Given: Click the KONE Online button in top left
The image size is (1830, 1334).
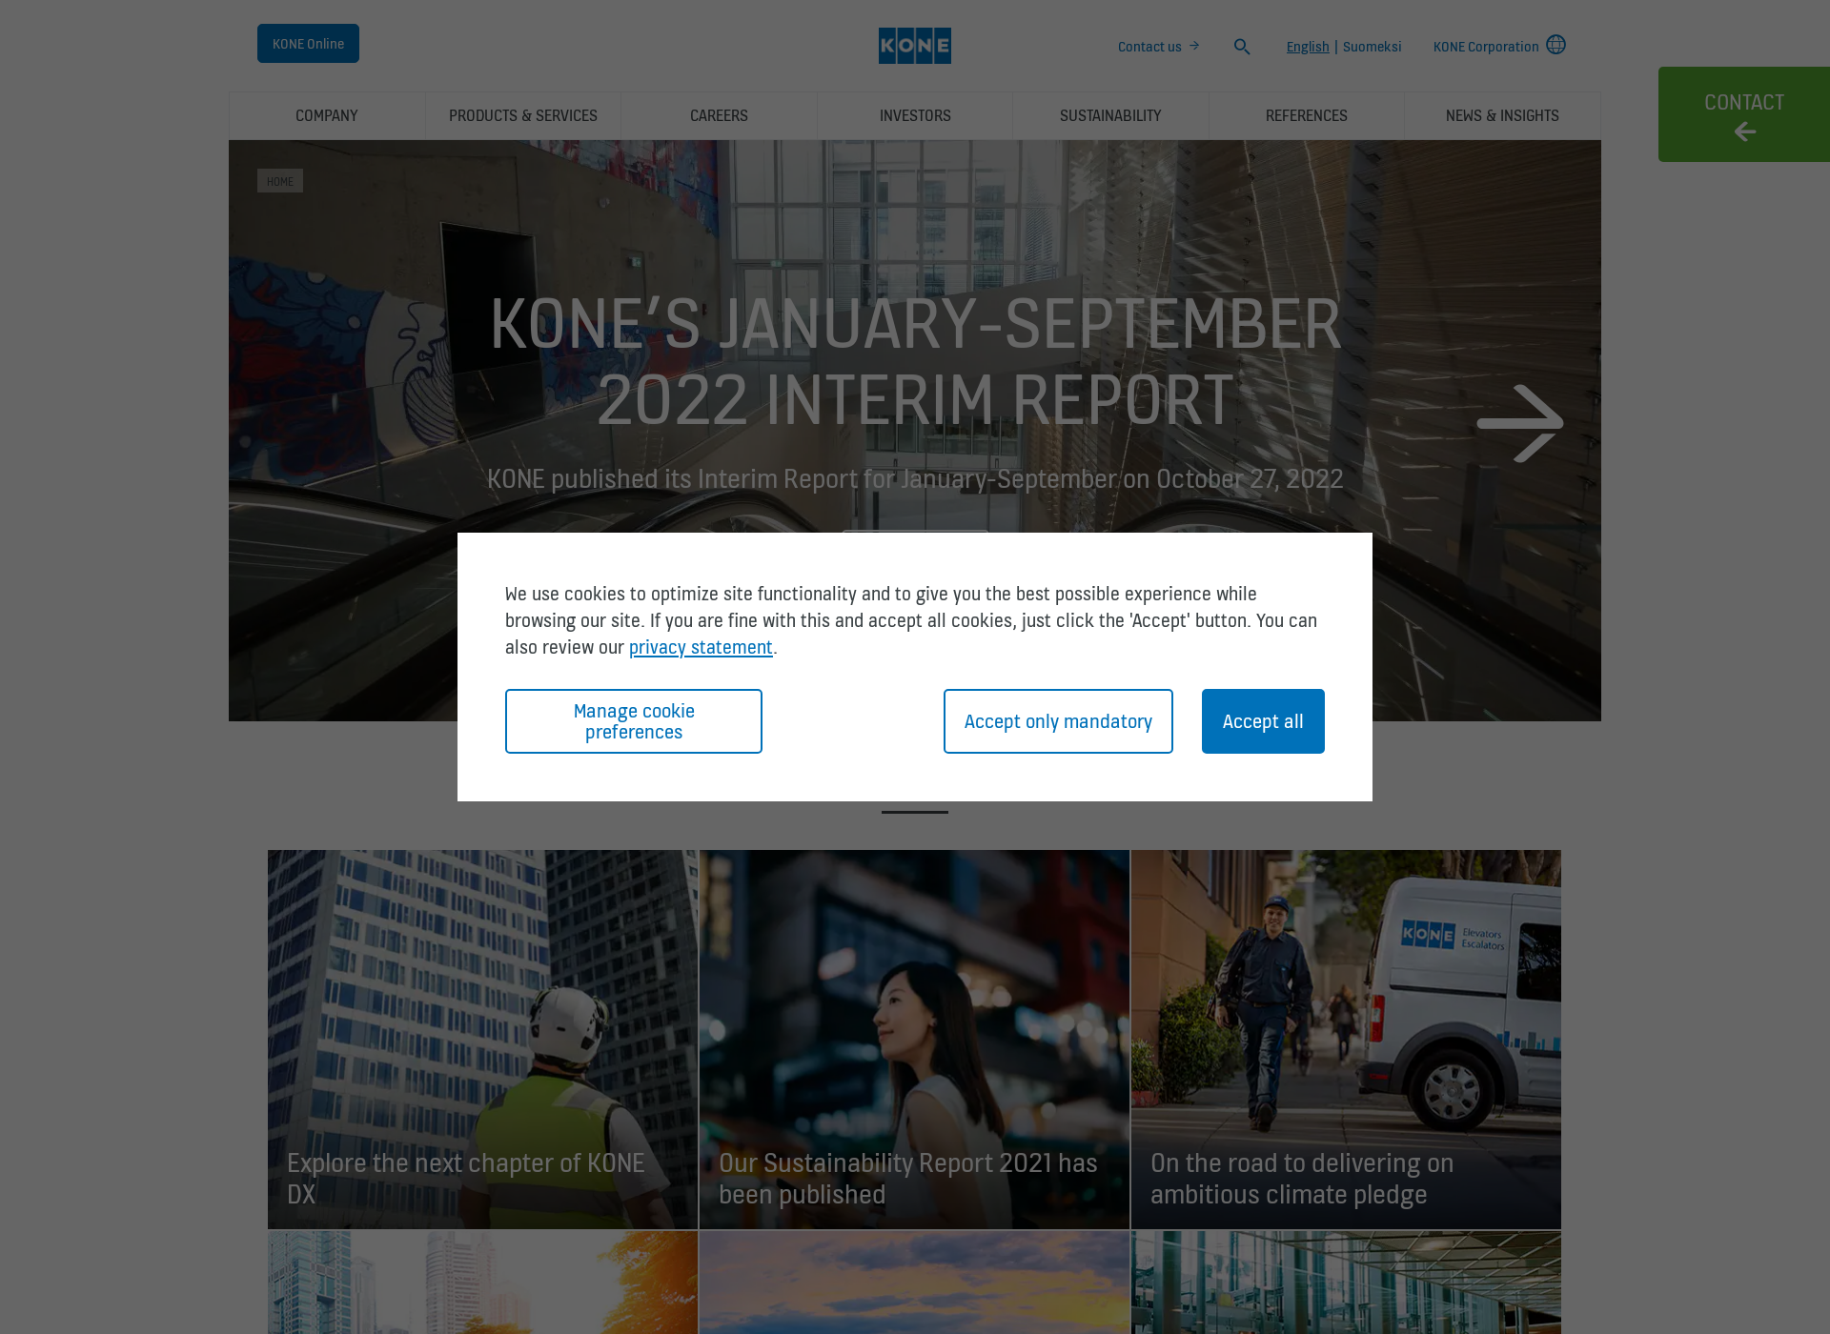Looking at the screenshot, I should (x=307, y=43).
